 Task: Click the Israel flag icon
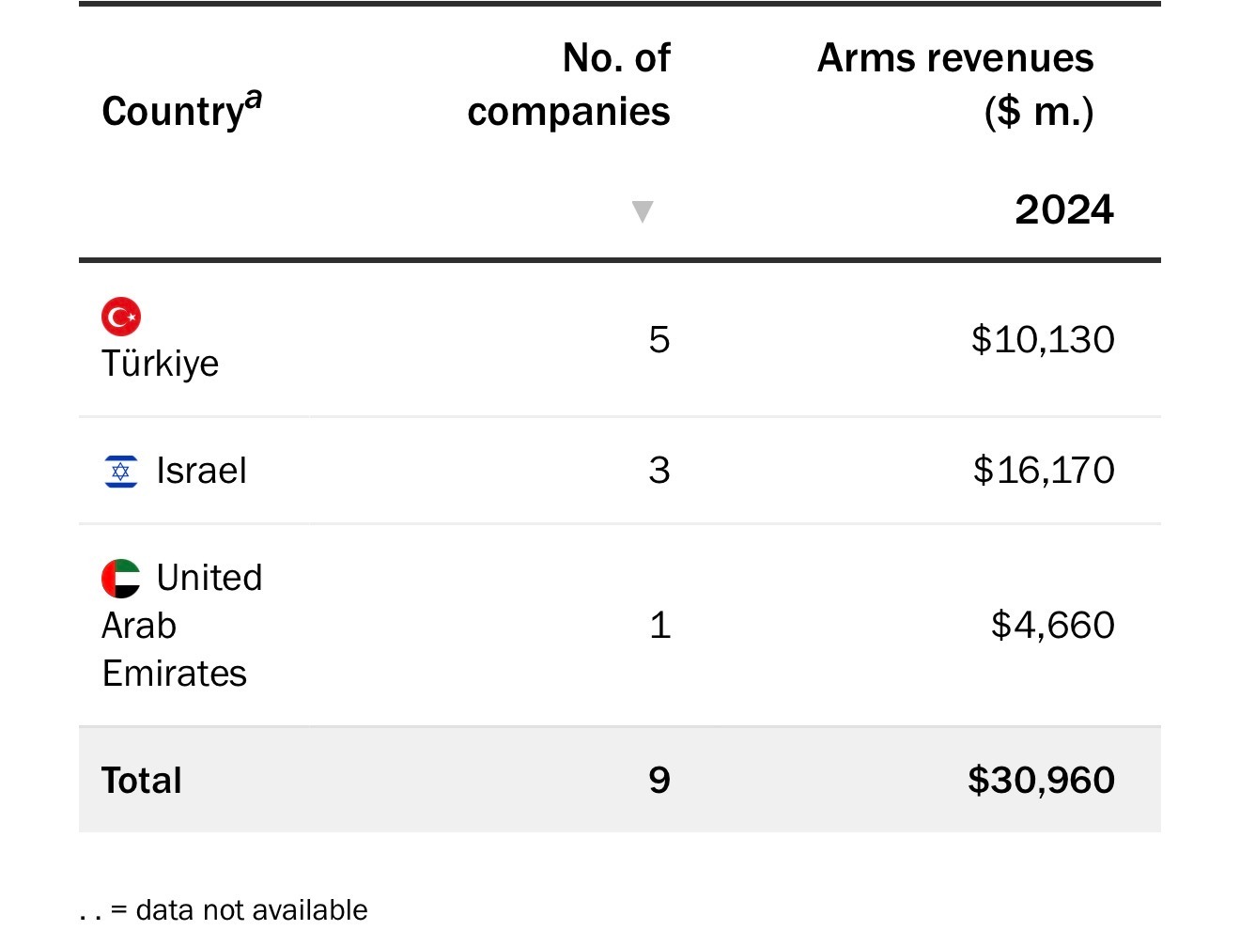pos(121,471)
